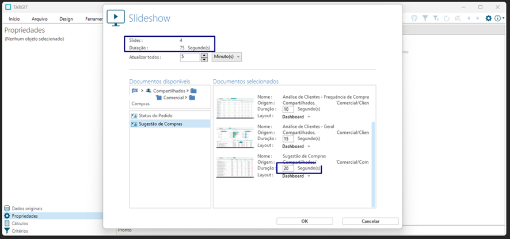This screenshot has height=239, width=510.
Task: Expand the arrow next to info icon
Action: coord(503,18)
